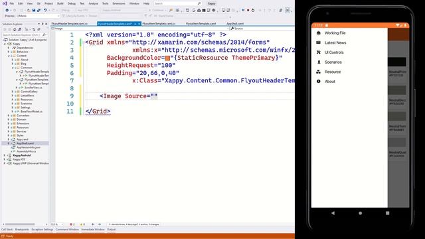Open the Debug menu

(x=72, y=3)
